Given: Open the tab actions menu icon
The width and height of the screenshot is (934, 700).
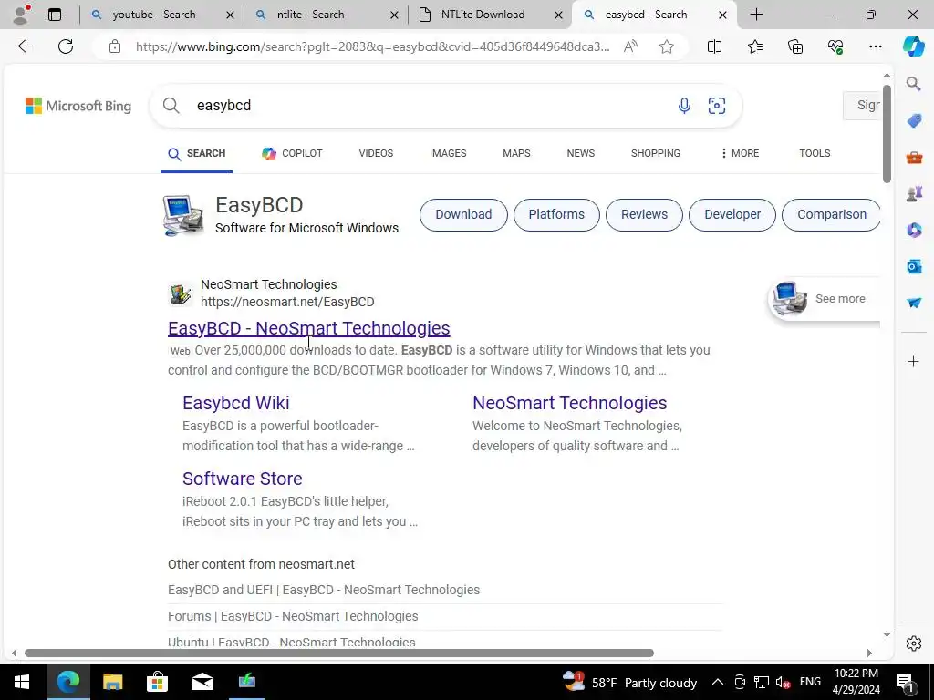Looking at the screenshot, I should (x=54, y=15).
